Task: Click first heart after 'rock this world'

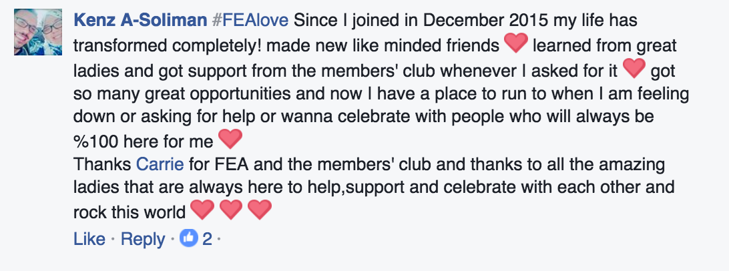Action: pos(202,210)
